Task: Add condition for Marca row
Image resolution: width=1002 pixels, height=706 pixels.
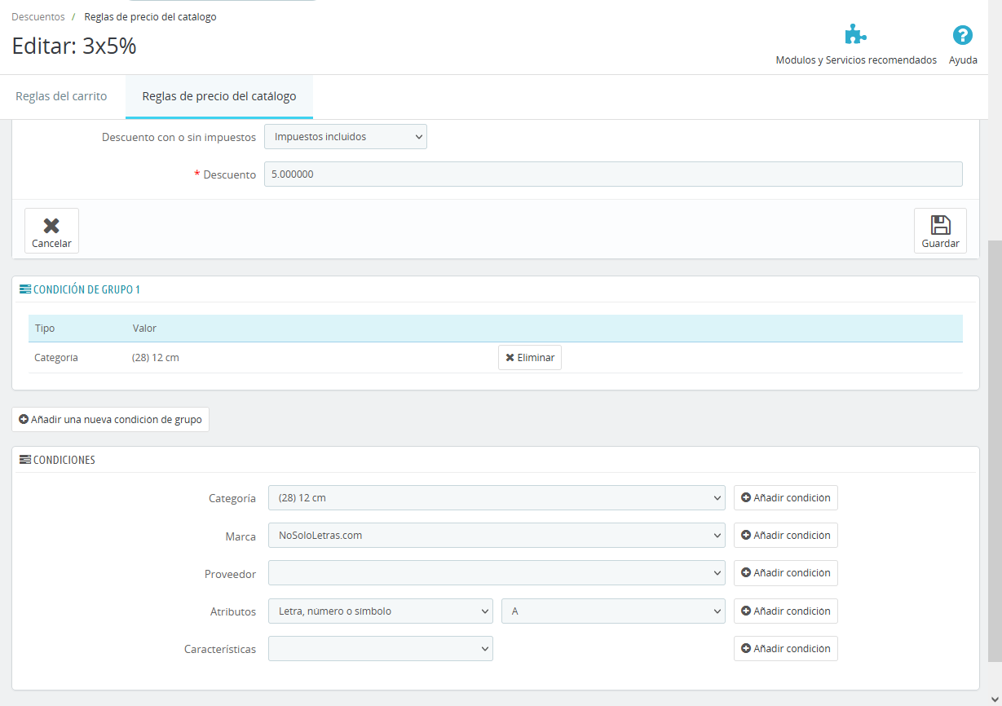Action: tap(786, 536)
